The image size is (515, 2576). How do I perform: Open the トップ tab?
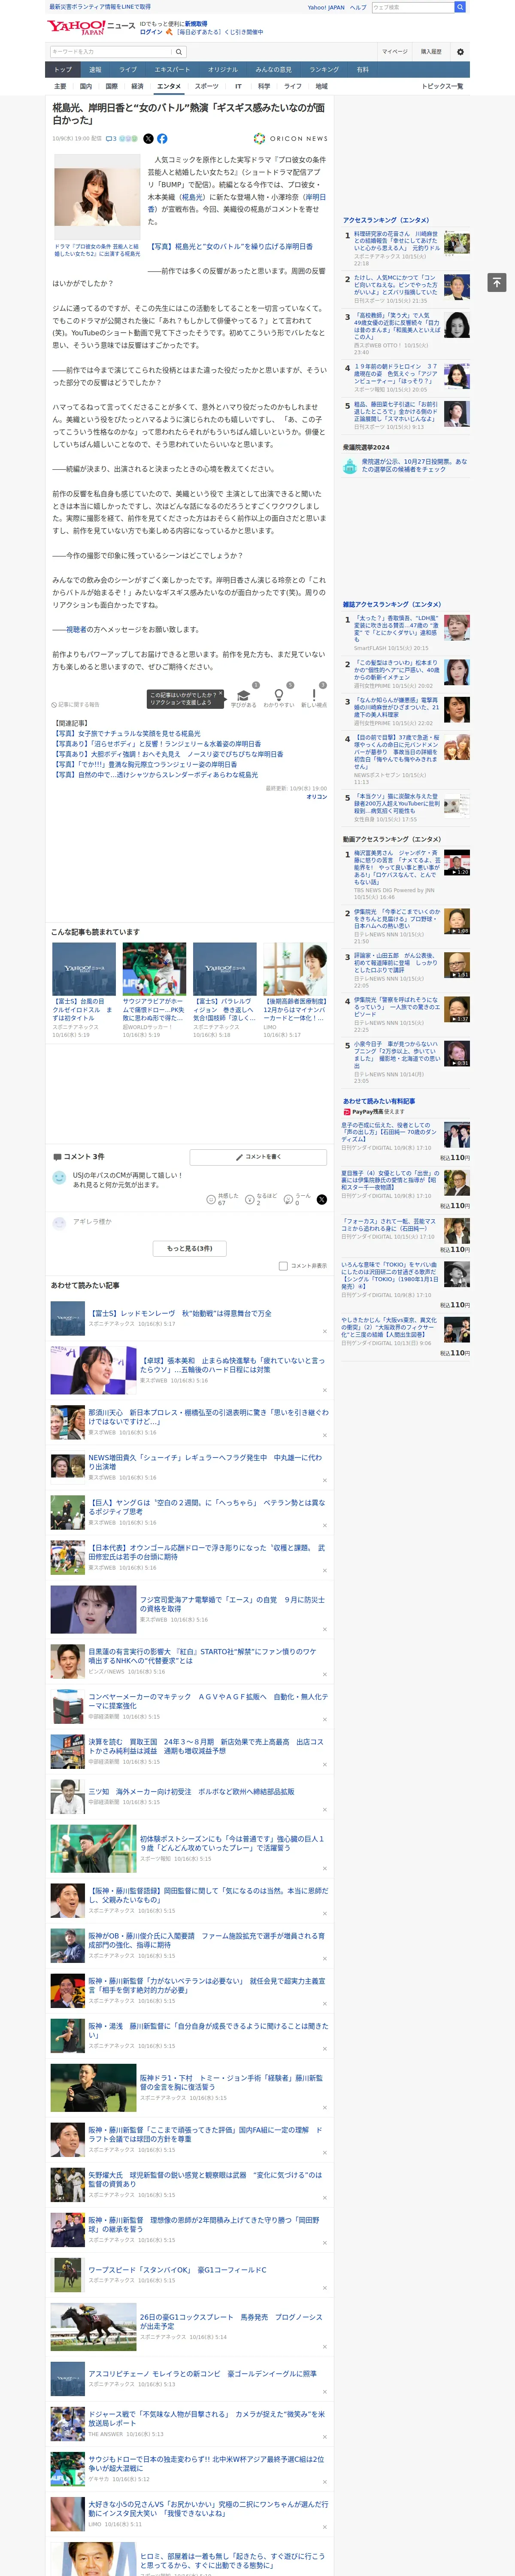point(63,70)
